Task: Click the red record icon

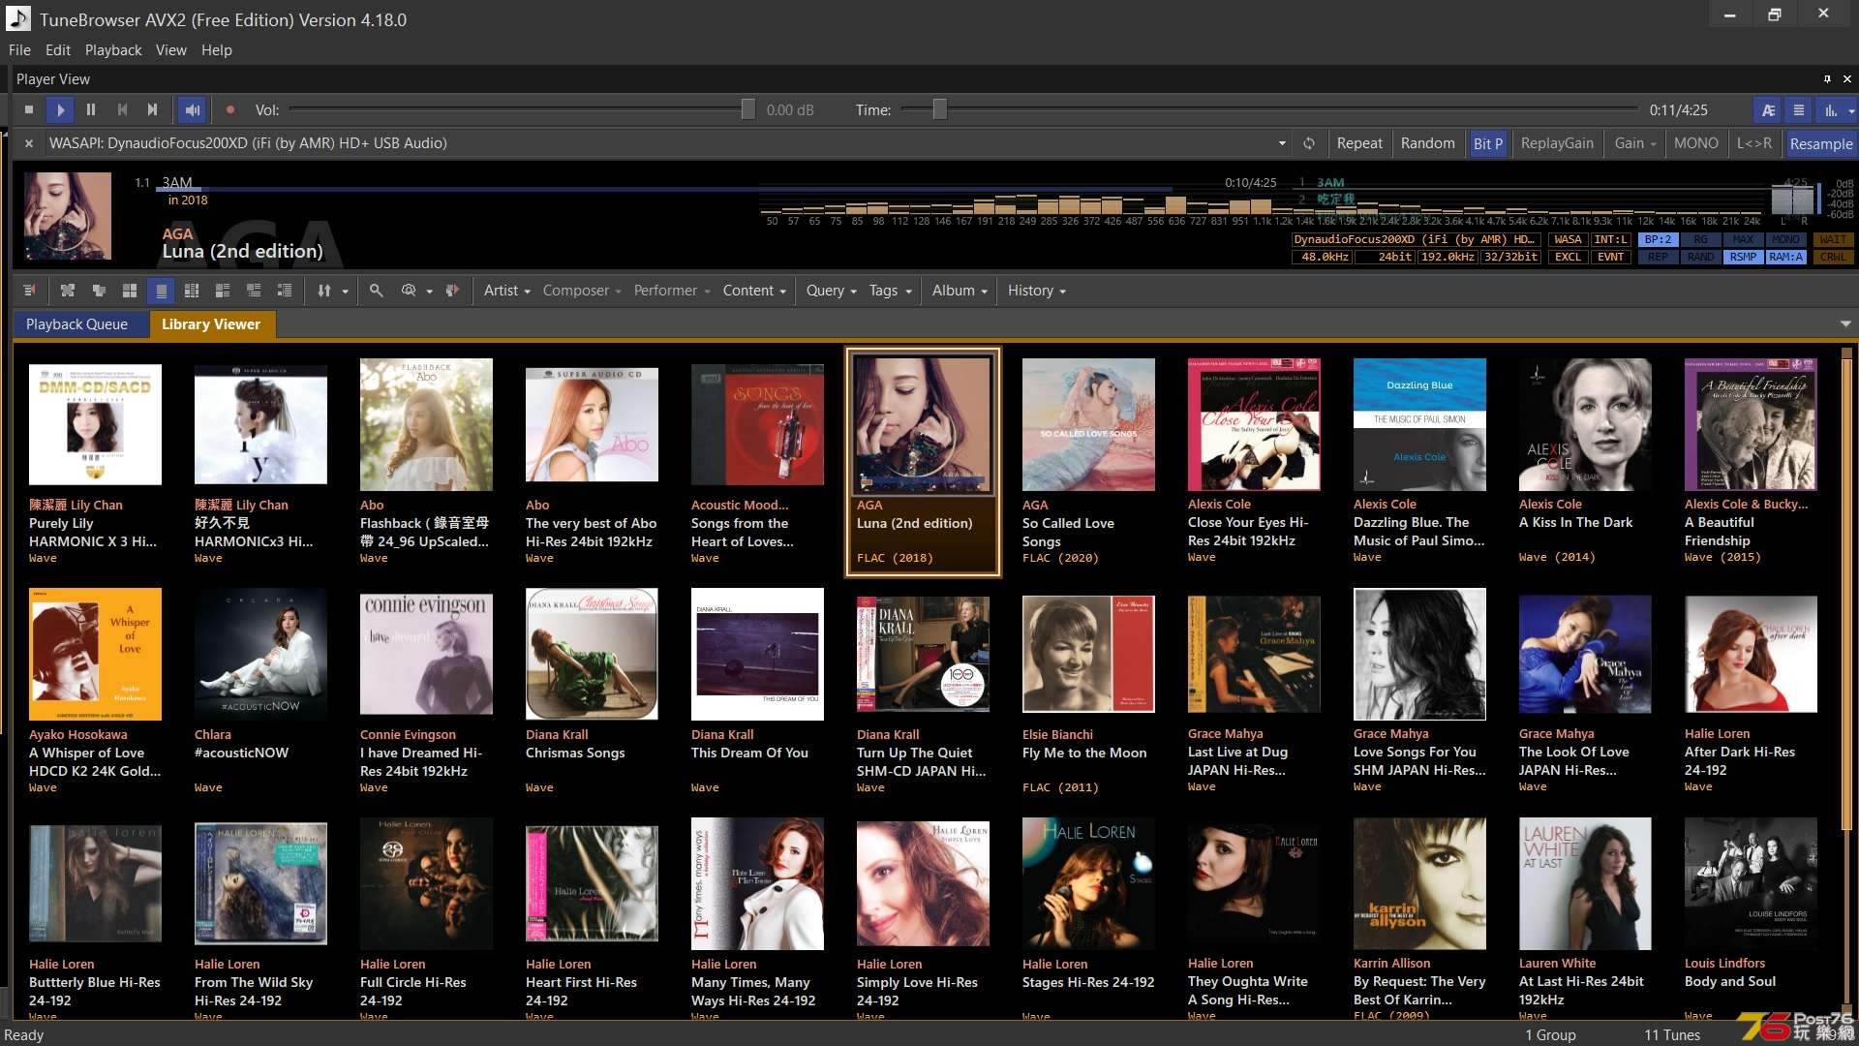Action: (x=230, y=110)
